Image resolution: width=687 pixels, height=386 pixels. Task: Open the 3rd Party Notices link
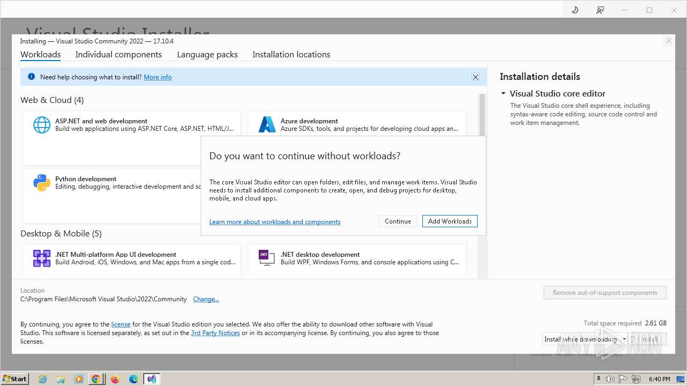(x=215, y=333)
